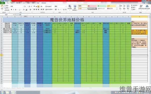Click the Excel icon on taskbar
This screenshot has height=94, width=151.
(x=13, y=92)
